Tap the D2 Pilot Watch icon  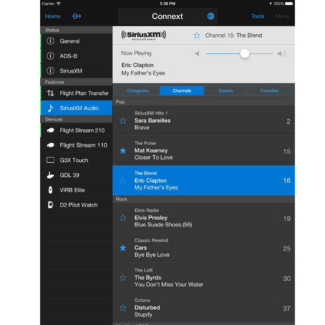(x=50, y=205)
